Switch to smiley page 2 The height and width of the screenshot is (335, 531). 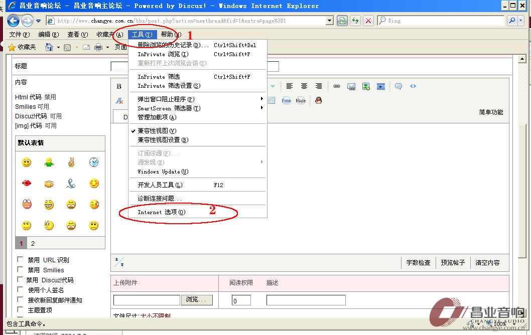click(33, 243)
